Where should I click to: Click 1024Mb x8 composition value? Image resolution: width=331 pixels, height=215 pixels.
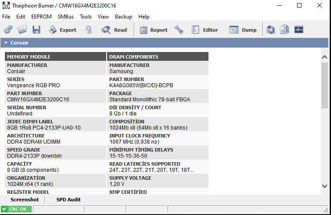148,128
